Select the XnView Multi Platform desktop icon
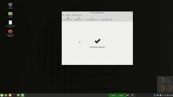173x97 pixels. coord(10,33)
